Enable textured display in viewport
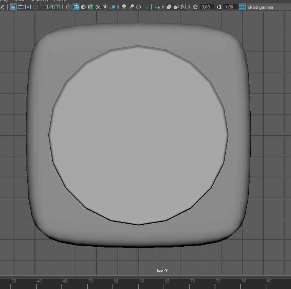This screenshot has height=289, width=291. (98, 7)
